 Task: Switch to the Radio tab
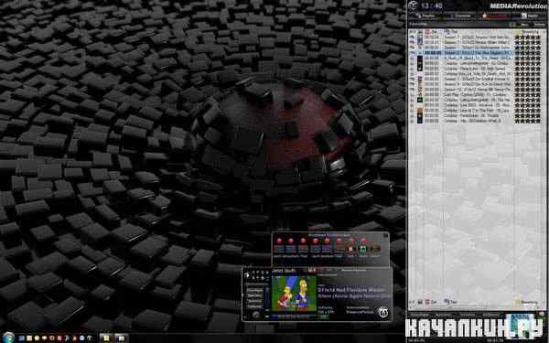[x=530, y=16]
